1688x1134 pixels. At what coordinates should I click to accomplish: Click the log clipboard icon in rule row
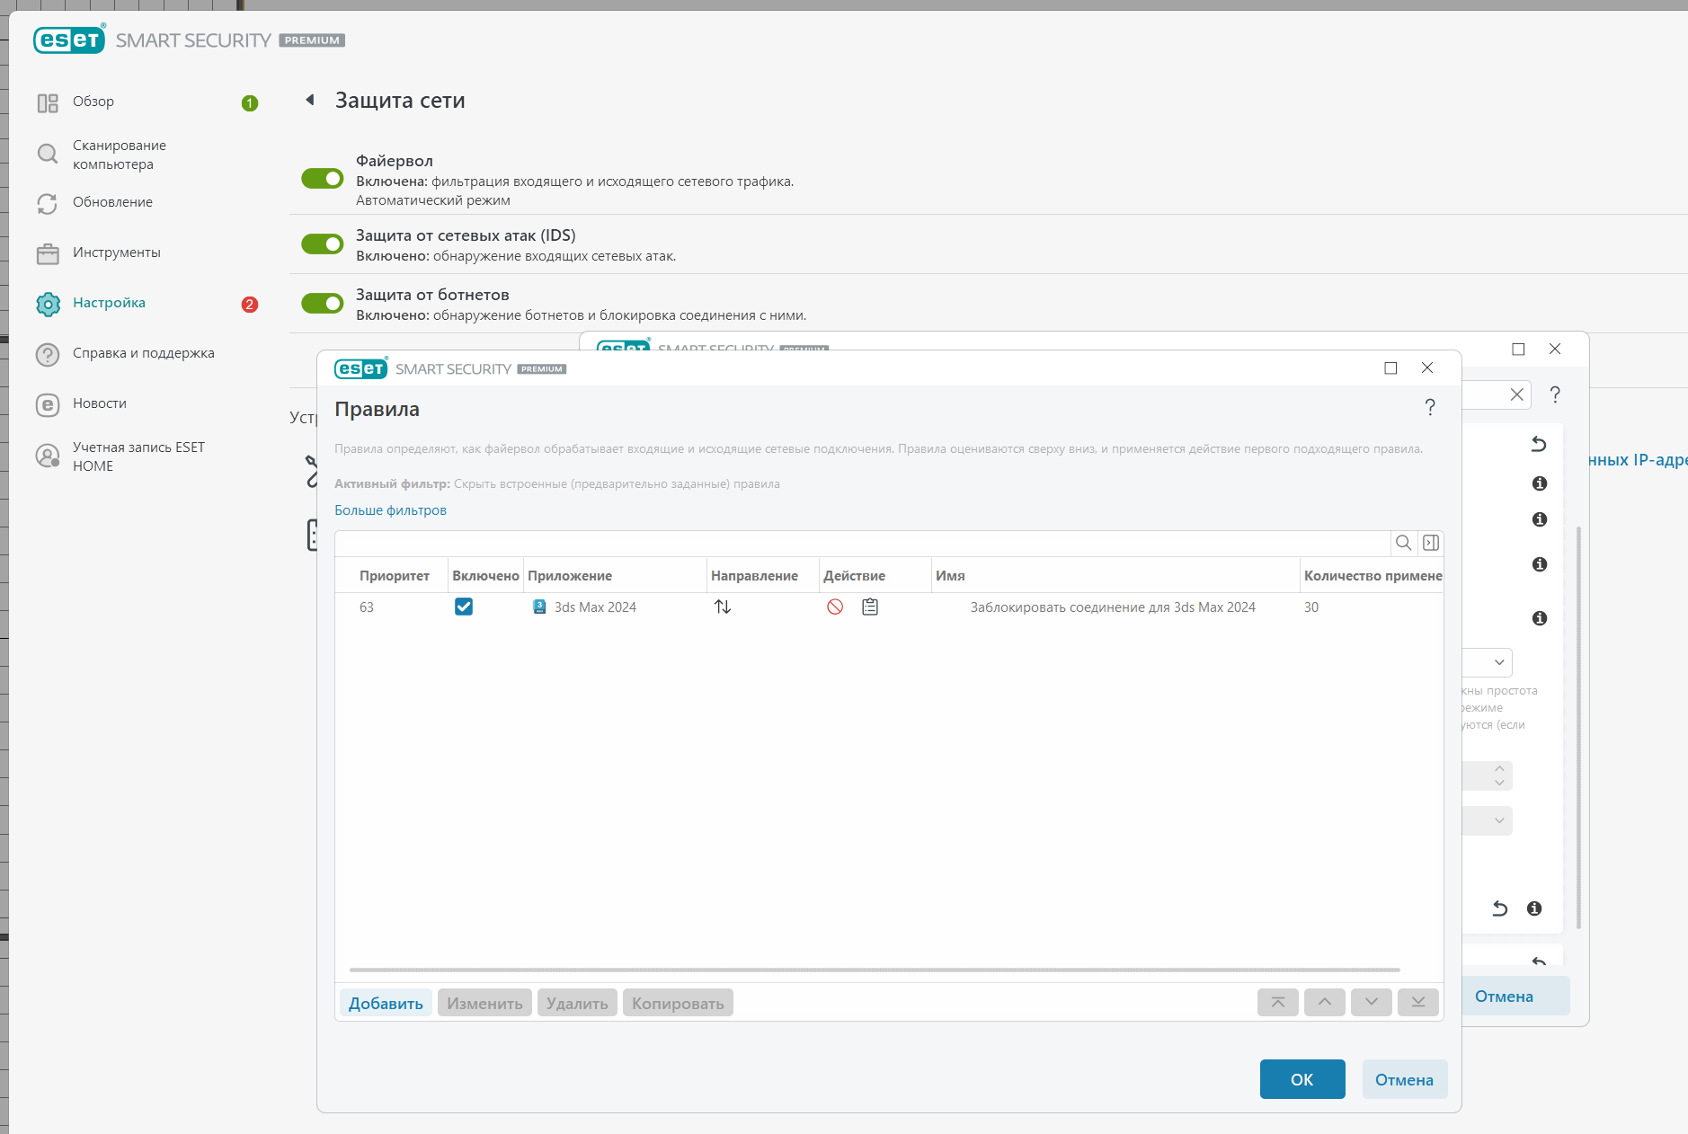pos(870,607)
